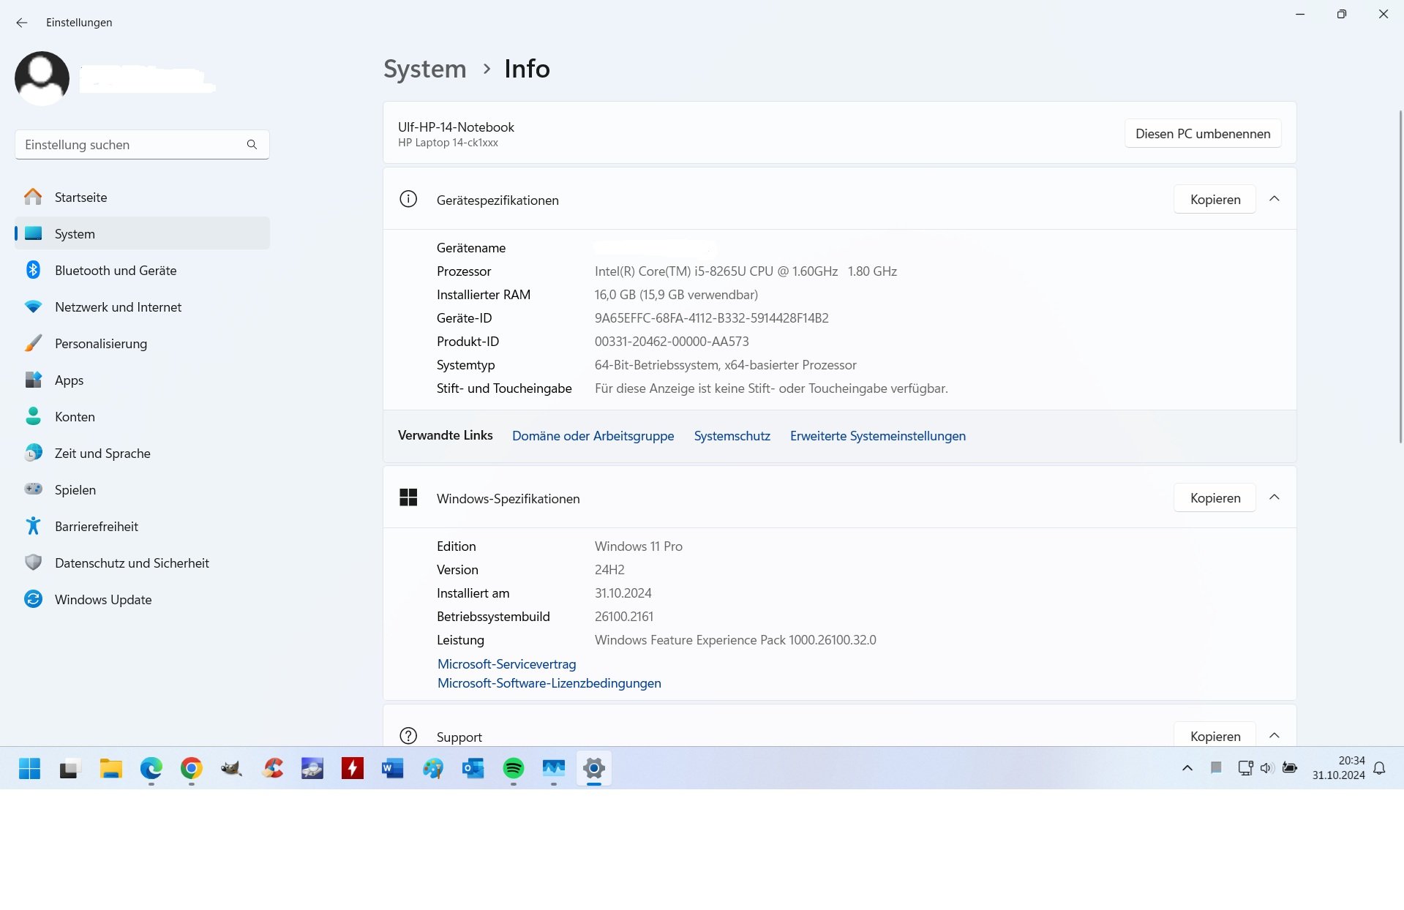
Task: Click the RAM value 16,0 GB
Action: pos(676,295)
